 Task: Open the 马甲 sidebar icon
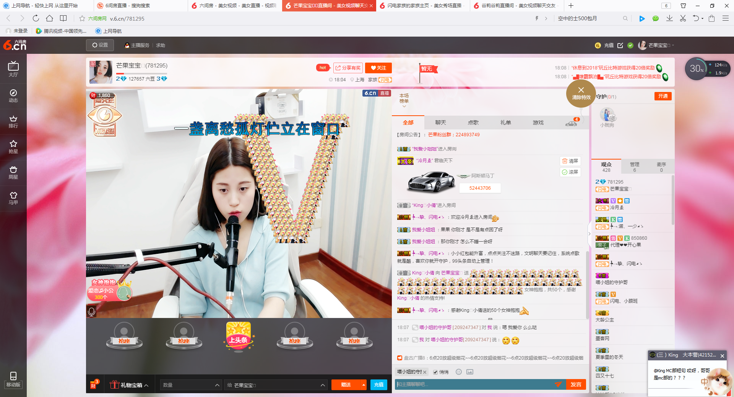(x=13, y=198)
